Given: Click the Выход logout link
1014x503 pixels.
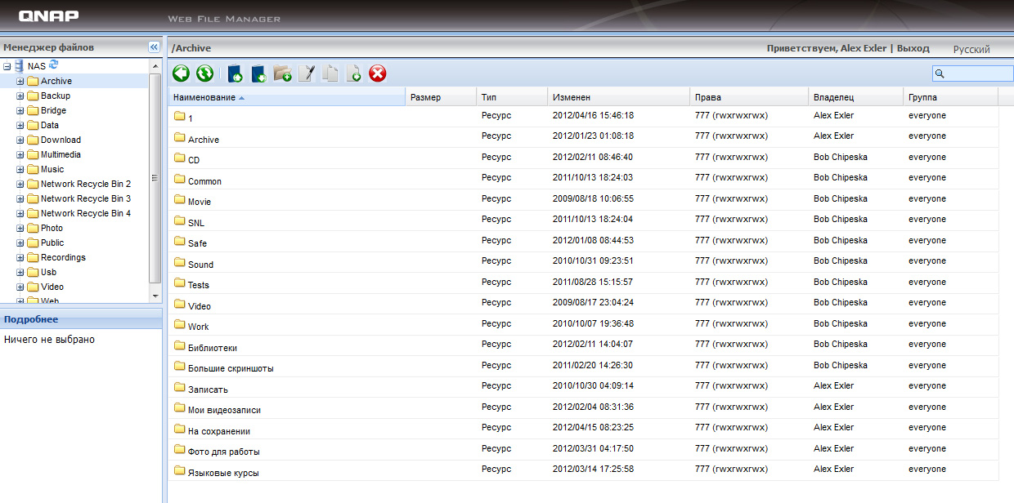Looking at the screenshot, I should 913,48.
